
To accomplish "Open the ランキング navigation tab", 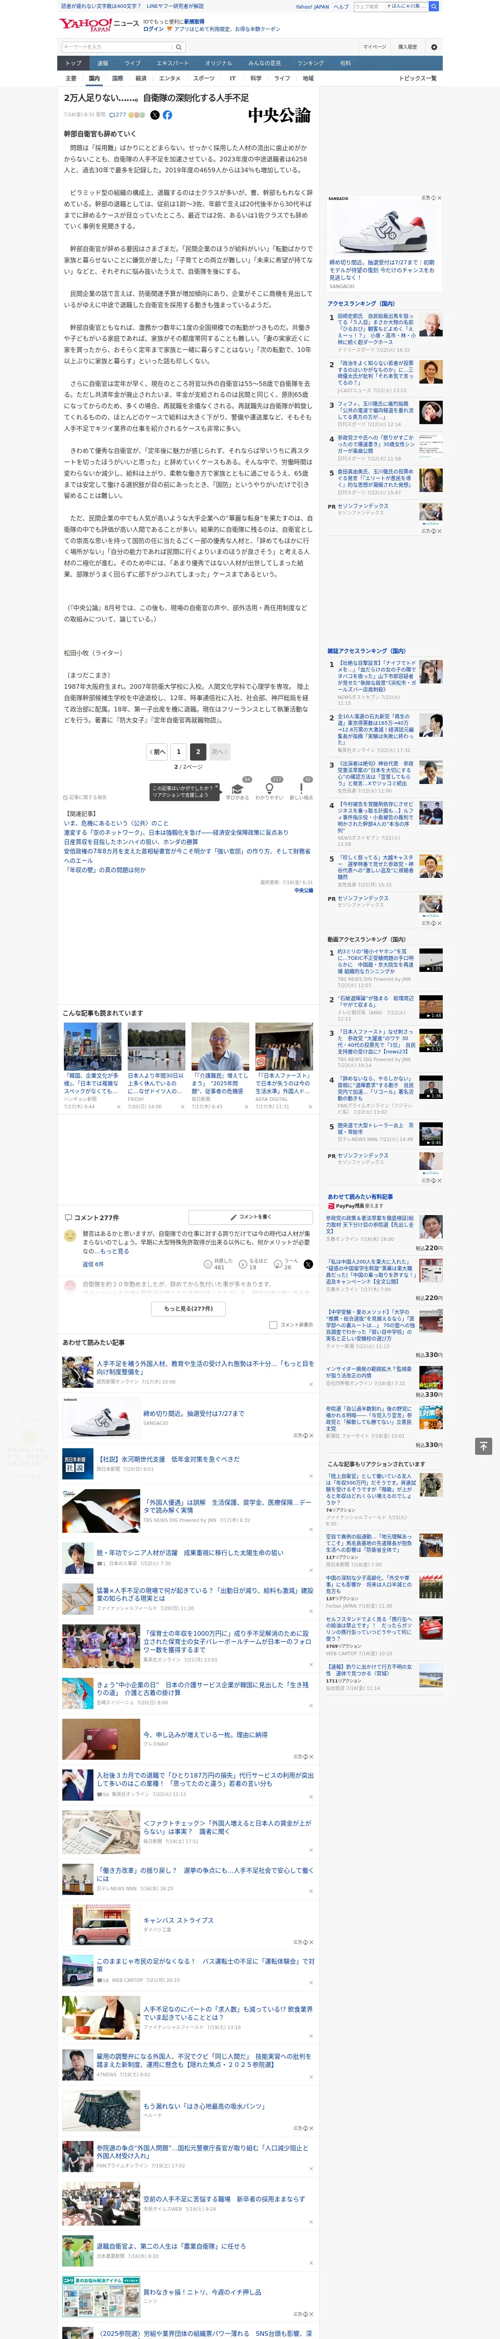I will [310, 64].
